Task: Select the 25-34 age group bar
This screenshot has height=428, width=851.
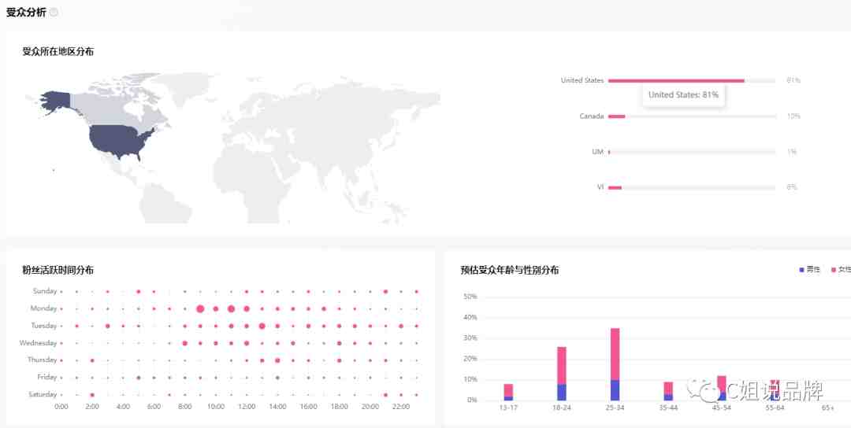Action: (615, 364)
